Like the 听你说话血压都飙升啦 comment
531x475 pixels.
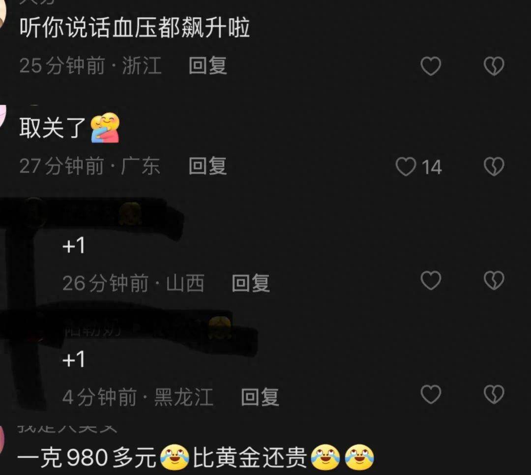(x=430, y=66)
